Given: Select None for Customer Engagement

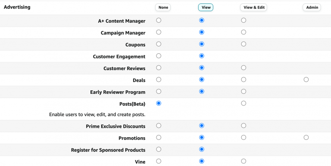Looking at the screenshot, I should [159, 56].
